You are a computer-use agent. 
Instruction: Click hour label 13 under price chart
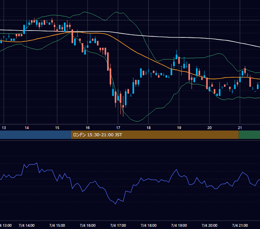click(x=4, y=128)
